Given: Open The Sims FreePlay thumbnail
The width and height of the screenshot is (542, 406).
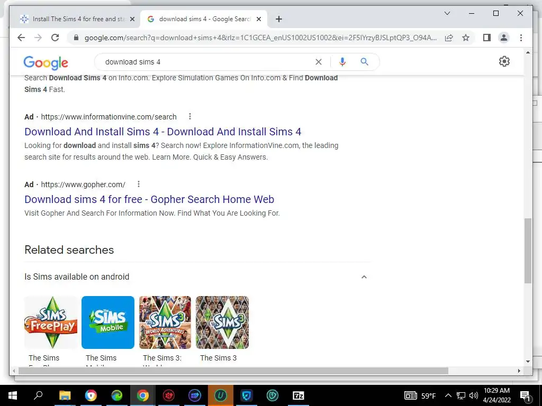Looking at the screenshot, I should (51, 322).
